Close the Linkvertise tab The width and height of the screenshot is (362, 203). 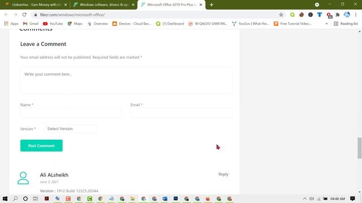click(x=66, y=5)
